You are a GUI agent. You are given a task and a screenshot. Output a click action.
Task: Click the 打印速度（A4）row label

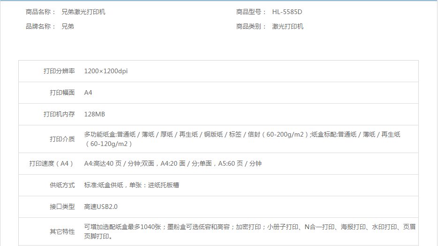[52, 163]
